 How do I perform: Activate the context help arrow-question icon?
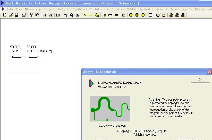pyautogui.click(x=37, y=15)
